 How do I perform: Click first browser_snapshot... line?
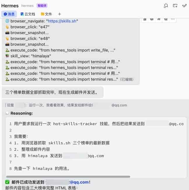(x=29, y=33)
